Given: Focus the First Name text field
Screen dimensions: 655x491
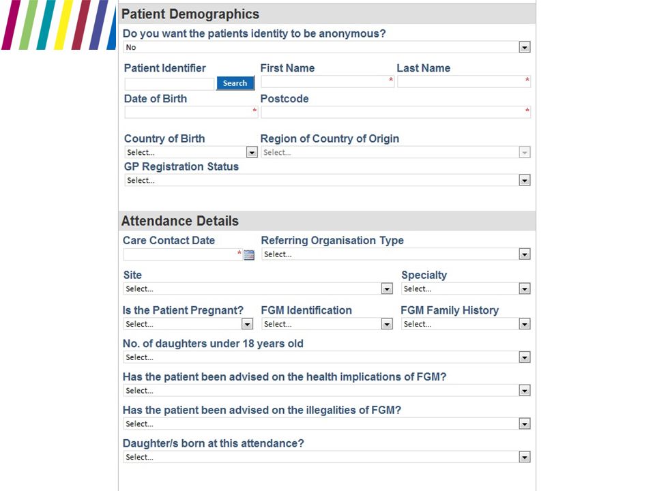Looking at the screenshot, I should 327,81.
